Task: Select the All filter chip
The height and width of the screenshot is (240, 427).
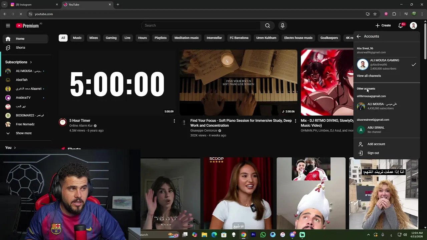Action: click(63, 38)
